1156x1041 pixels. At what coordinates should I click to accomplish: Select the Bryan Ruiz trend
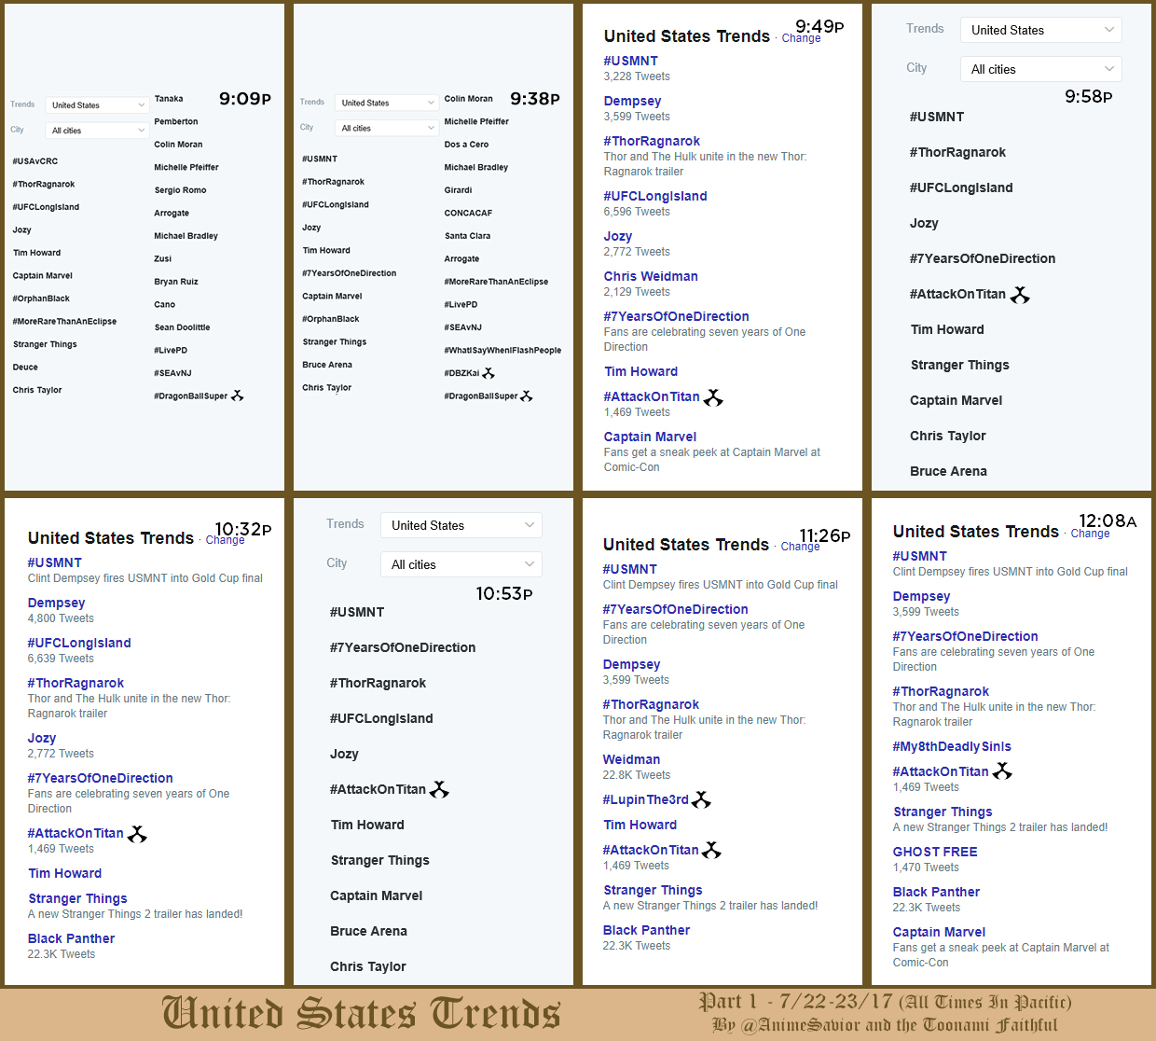click(176, 282)
